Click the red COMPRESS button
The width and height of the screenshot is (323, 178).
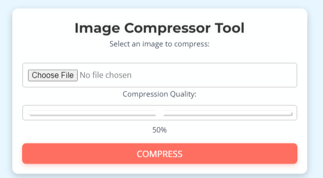pyautogui.click(x=160, y=154)
